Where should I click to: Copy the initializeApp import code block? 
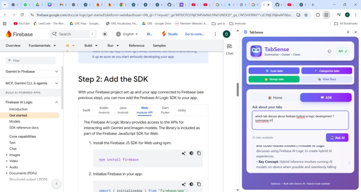pyautogui.click(x=199, y=184)
